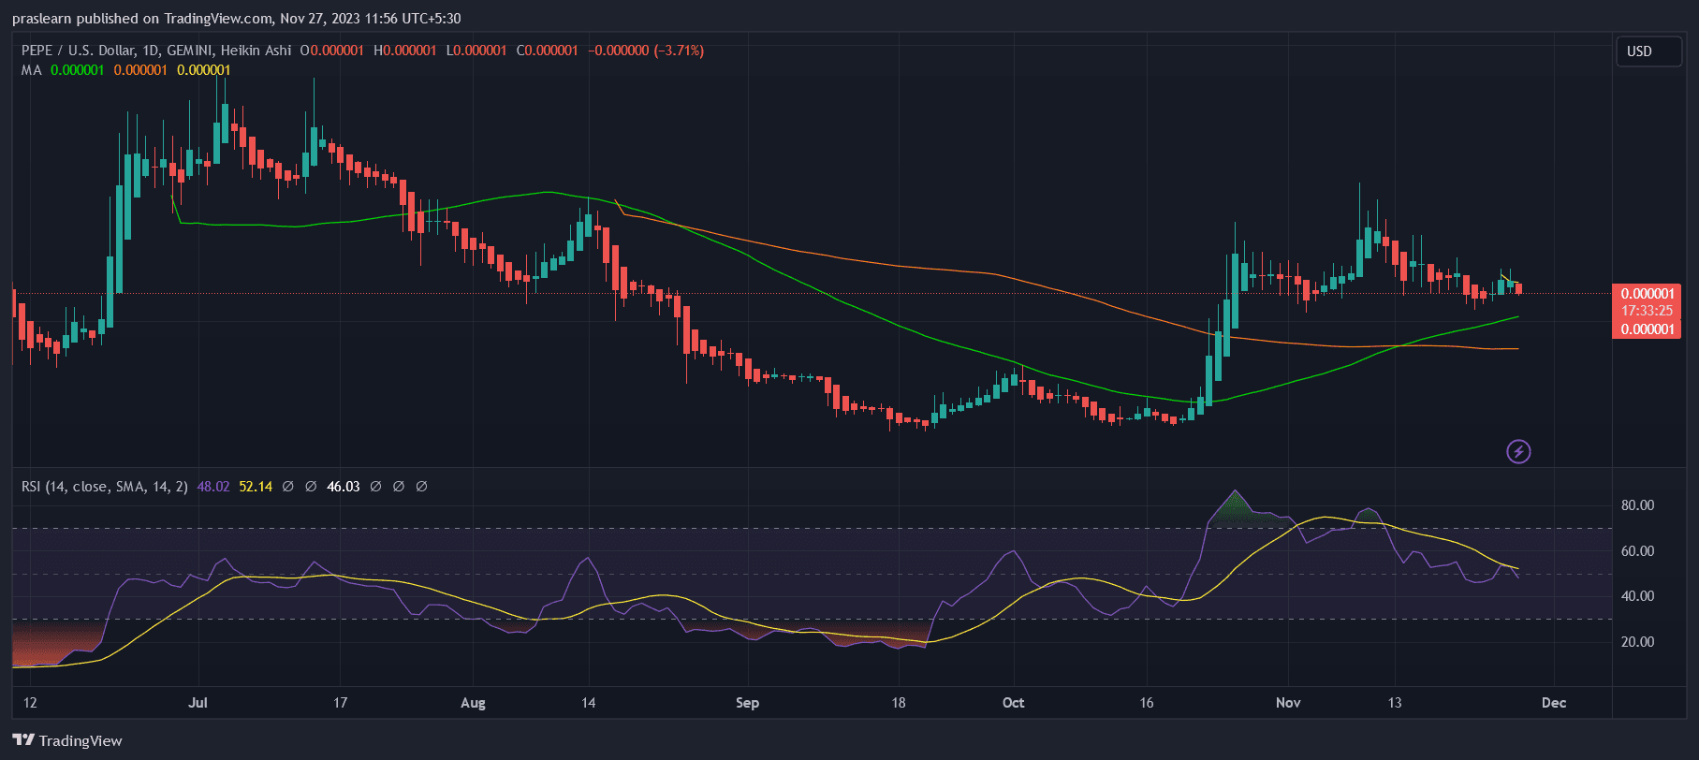Viewport: 1699px width, 760px height.
Task: Click the last ∅ symbol in RSI legend
Action: (421, 487)
